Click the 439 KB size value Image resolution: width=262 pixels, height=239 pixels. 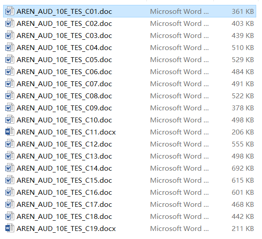tap(243, 35)
